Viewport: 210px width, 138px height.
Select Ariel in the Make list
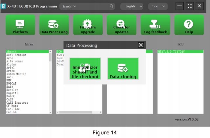tap(27, 68)
